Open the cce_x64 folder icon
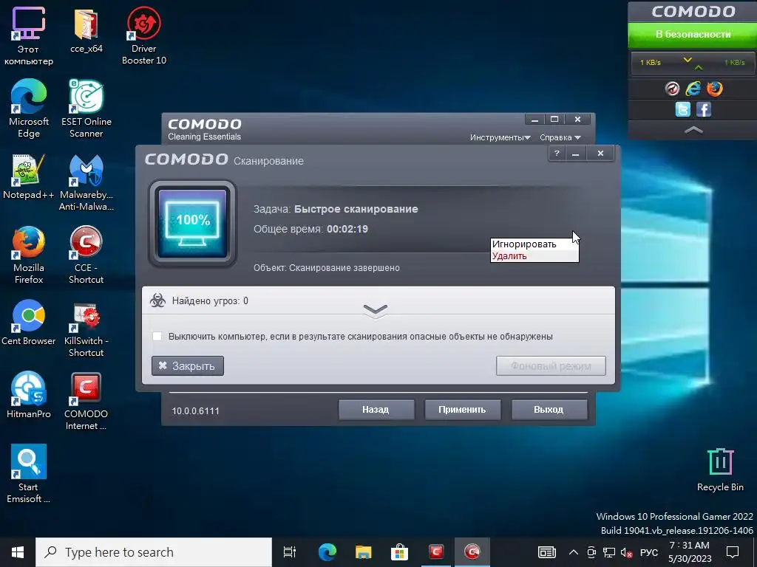Viewport: 757px width, 567px height. [86, 30]
